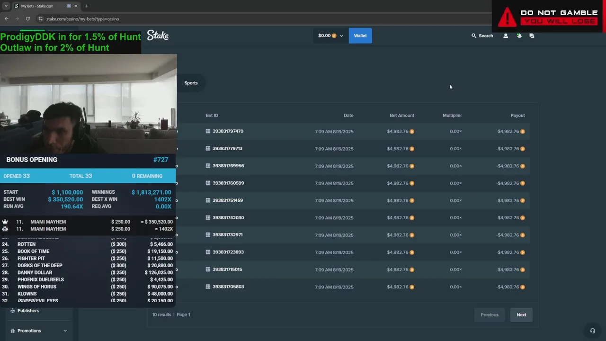Click bet receipt icon beside 393831723893
Screen dimensions: 606x341
tap(208, 252)
